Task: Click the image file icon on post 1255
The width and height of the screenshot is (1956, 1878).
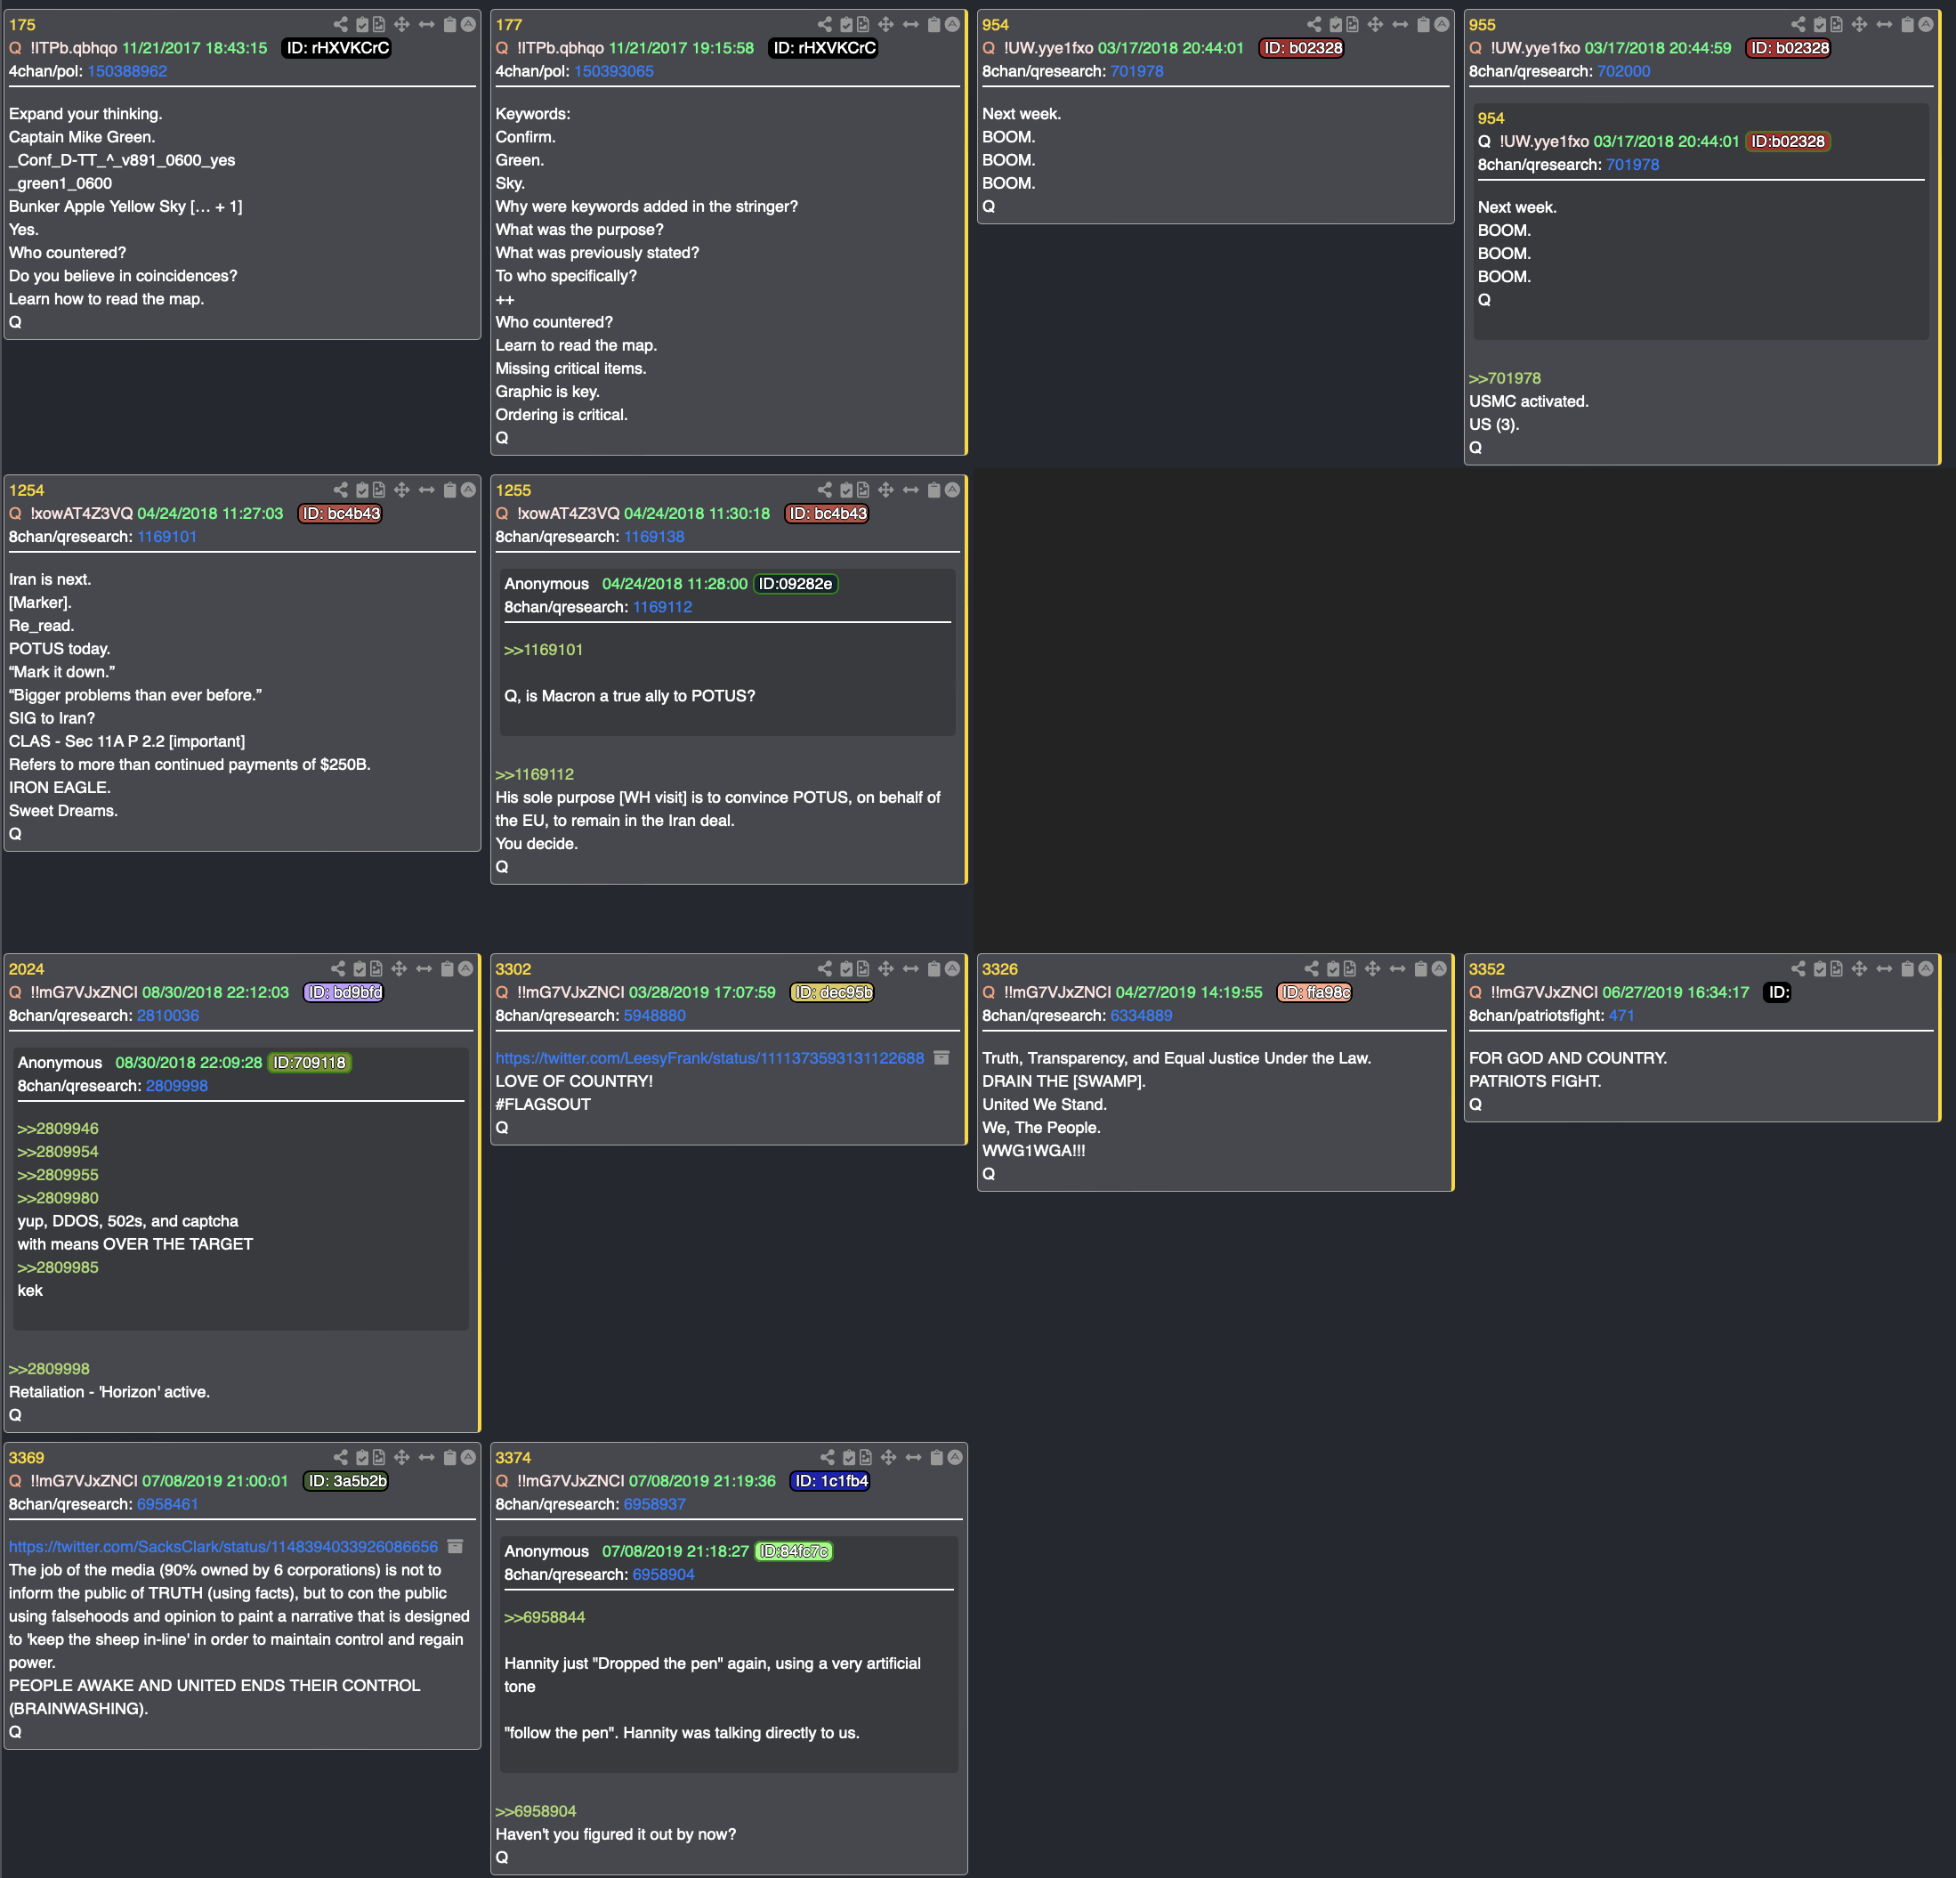Action: [863, 490]
